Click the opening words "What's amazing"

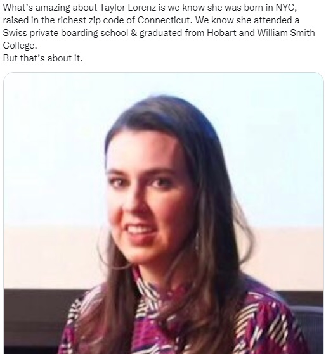37,8
